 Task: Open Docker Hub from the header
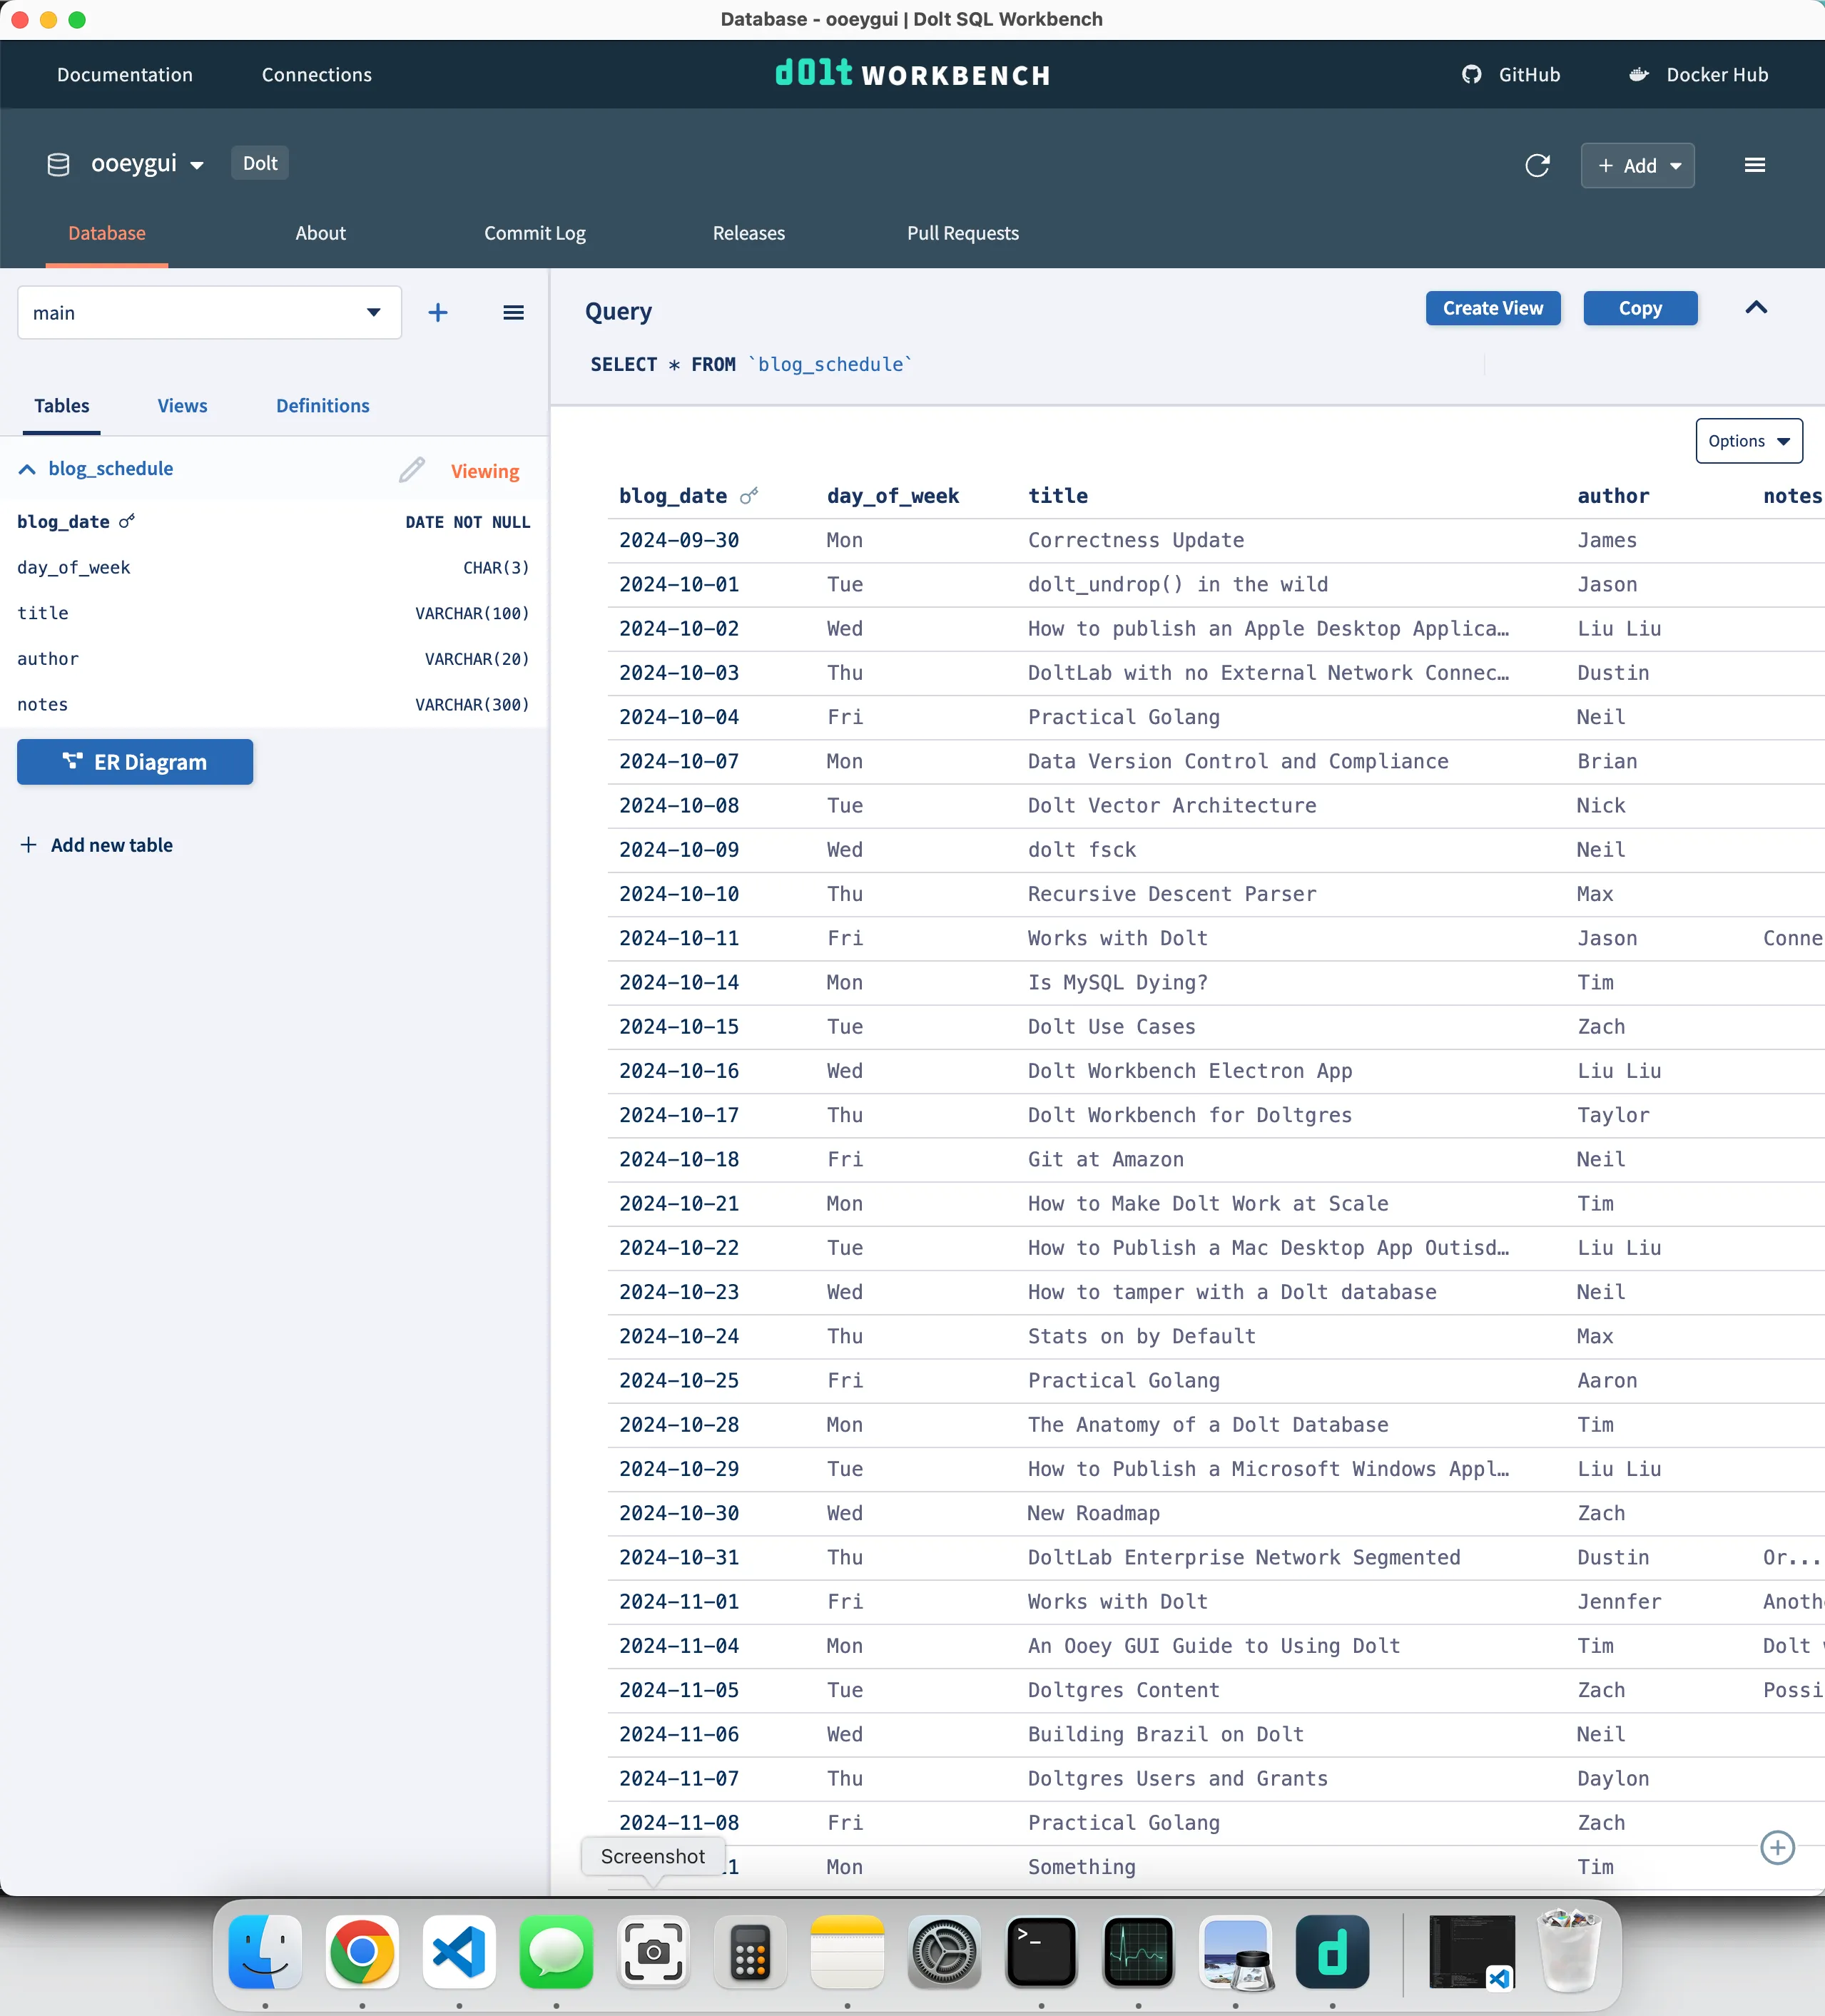[x=1698, y=74]
